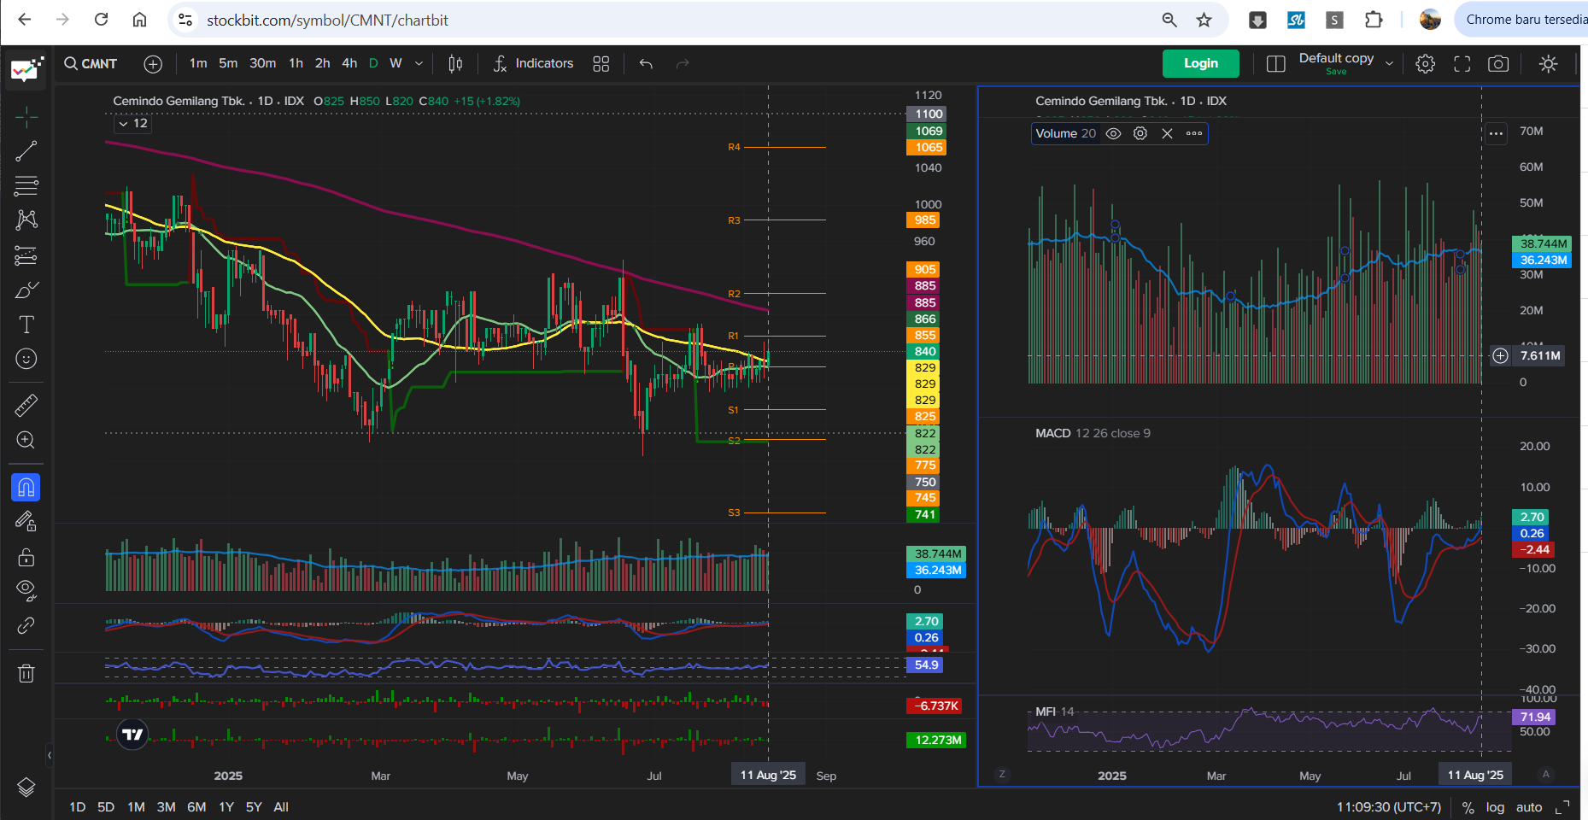Viewport: 1588px width, 820px height.
Task: Select the 1Y date range
Action: [x=226, y=806]
